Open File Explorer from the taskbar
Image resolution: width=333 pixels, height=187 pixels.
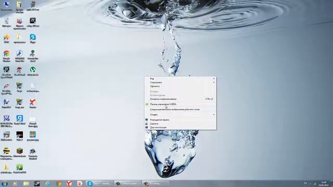(26, 183)
